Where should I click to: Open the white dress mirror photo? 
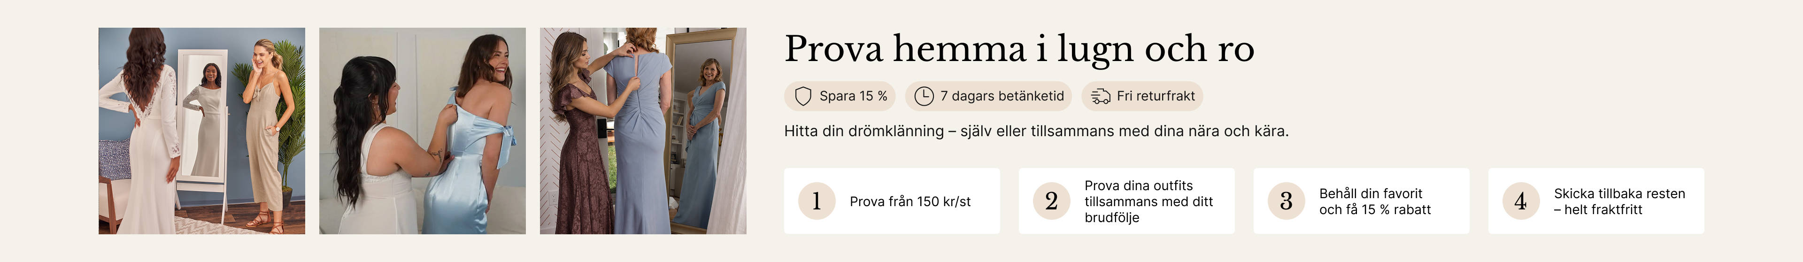[201, 131]
